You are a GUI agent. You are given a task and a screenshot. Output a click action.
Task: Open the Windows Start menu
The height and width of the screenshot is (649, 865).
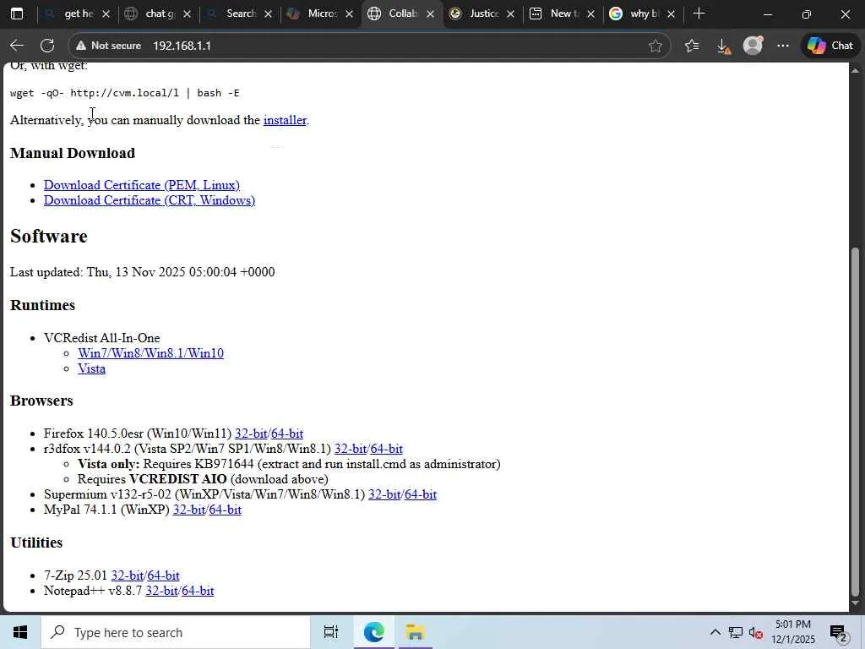[x=20, y=632]
